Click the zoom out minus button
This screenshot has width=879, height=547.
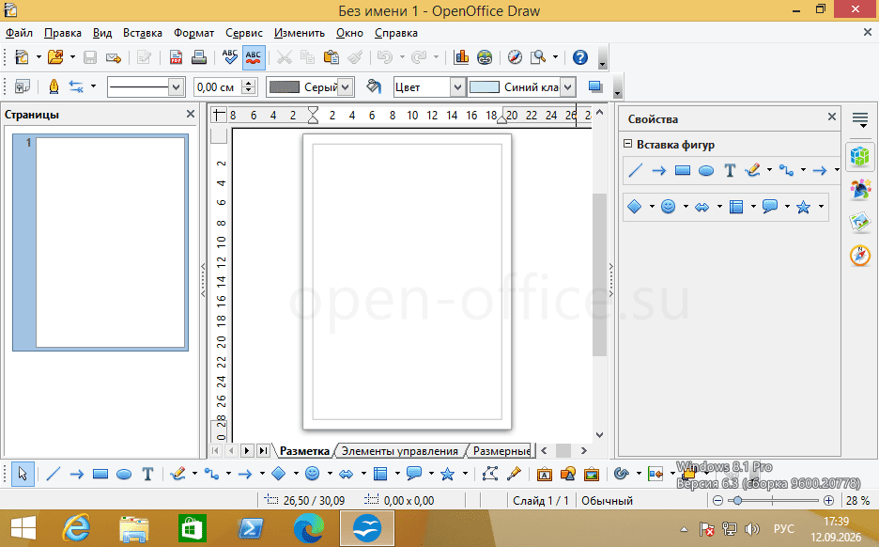717,500
